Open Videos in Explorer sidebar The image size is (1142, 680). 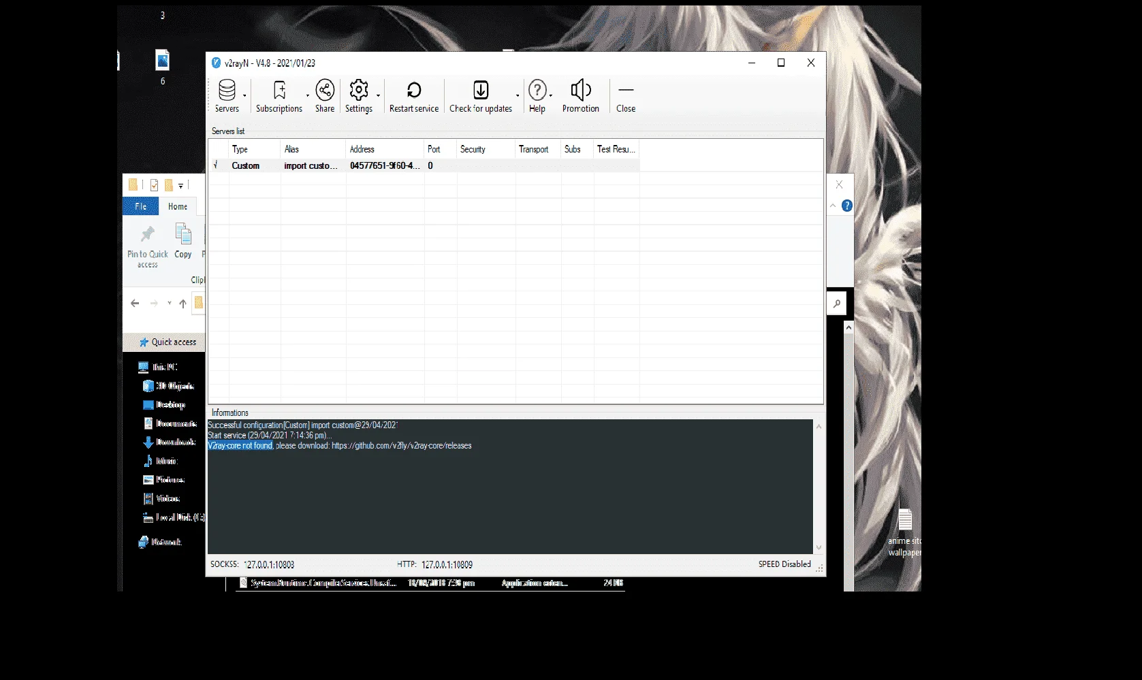162,498
